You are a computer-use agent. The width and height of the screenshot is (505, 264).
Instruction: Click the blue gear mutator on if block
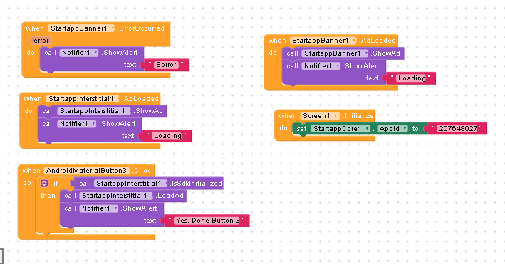tap(44, 183)
